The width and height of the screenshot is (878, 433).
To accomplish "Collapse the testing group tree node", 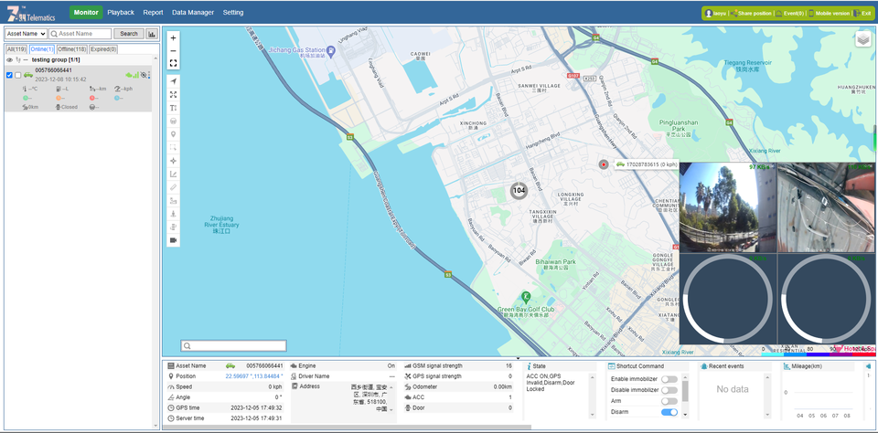I will point(26,60).
